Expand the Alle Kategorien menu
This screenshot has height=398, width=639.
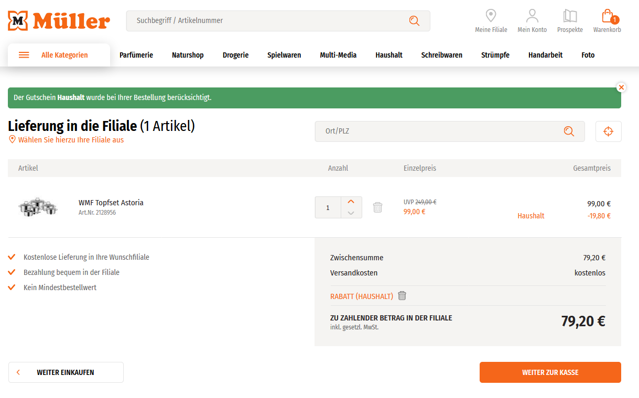tap(59, 55)
